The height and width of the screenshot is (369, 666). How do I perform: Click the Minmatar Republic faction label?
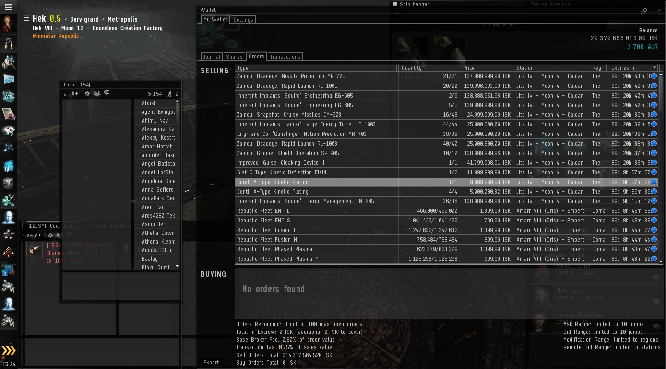click(56, 36)
